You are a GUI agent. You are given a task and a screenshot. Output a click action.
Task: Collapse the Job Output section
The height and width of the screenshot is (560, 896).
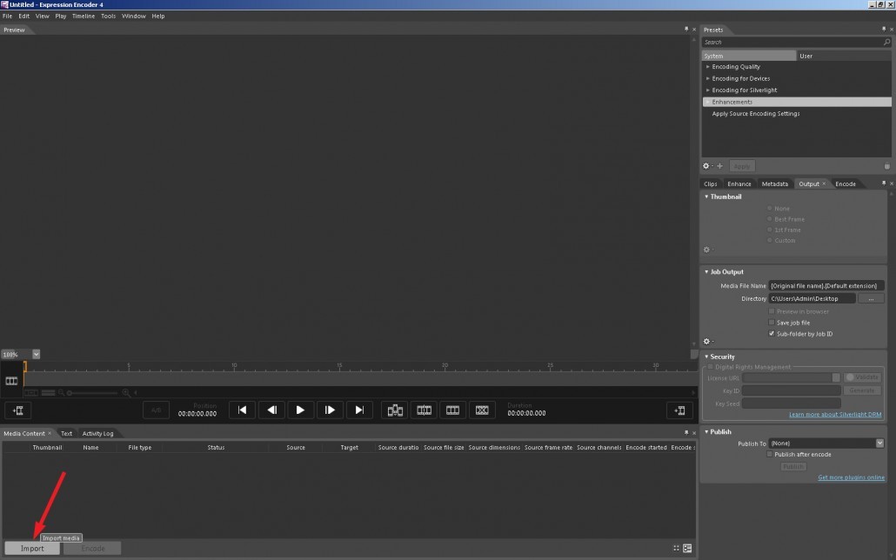click(x=706, y=272)
